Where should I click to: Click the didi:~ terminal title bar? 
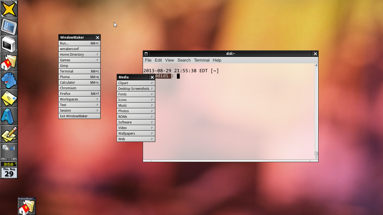231,54
